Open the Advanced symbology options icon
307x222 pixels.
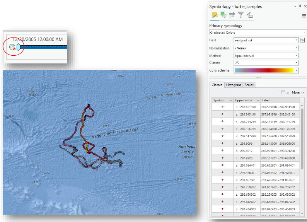250,15
